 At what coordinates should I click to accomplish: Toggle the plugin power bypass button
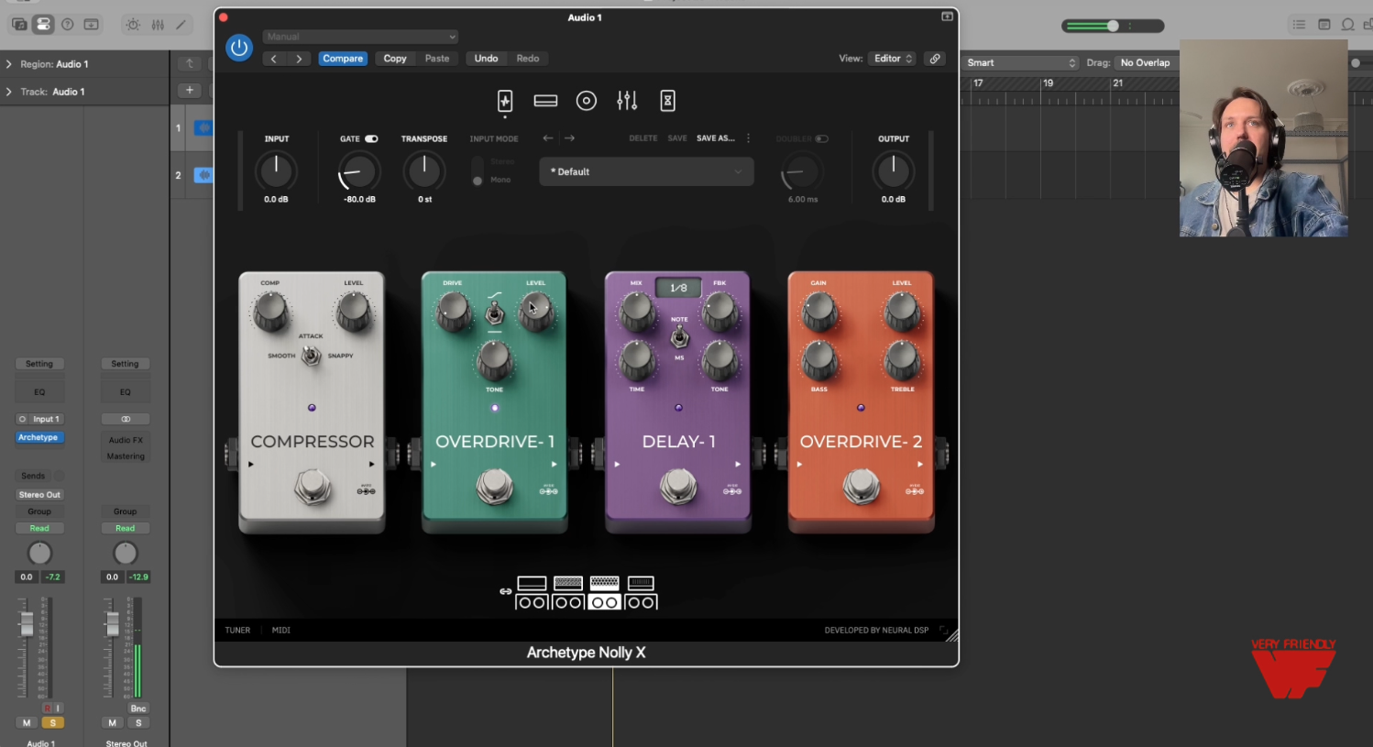pyautogui.click(x=239, y=48)
